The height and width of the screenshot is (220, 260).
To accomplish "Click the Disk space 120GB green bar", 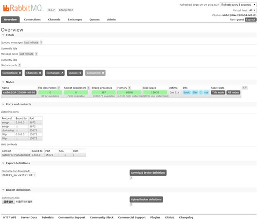I will pos(155,92).
